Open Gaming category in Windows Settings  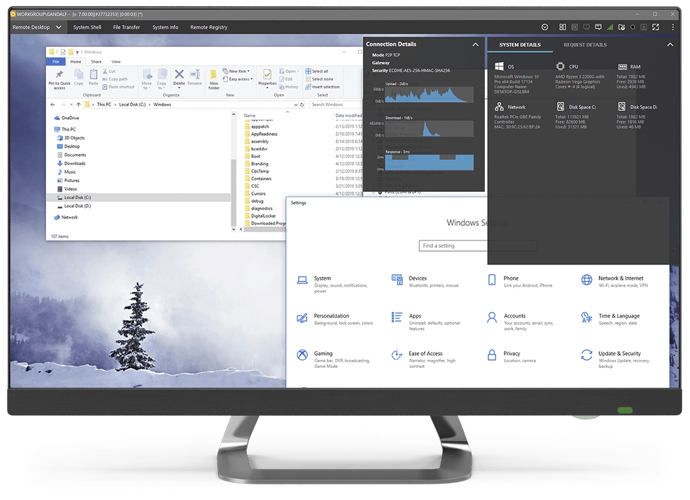[x=333, y=359]
